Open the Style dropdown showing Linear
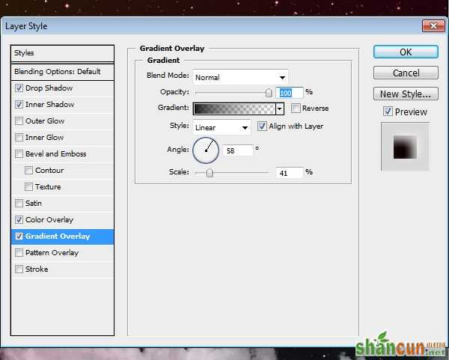This screenshot has width=449, height=360. click(x=222, y=127)
